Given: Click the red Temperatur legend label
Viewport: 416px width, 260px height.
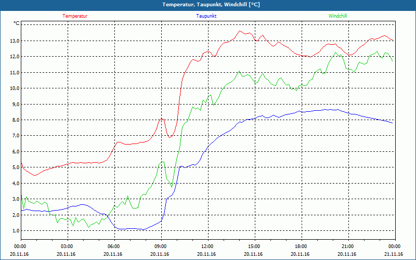Looking at the screenshot, I should pyautogui.click(x=75, y=16).
